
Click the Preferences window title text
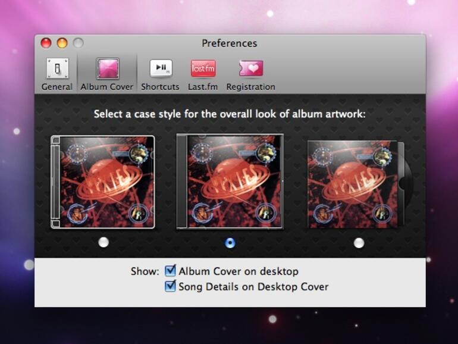click(x=229, y=43)
